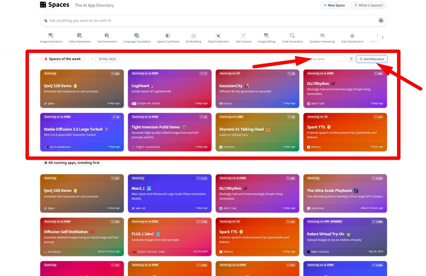
Task: Open the primecai author link
Action: click(x=52, y=252)
